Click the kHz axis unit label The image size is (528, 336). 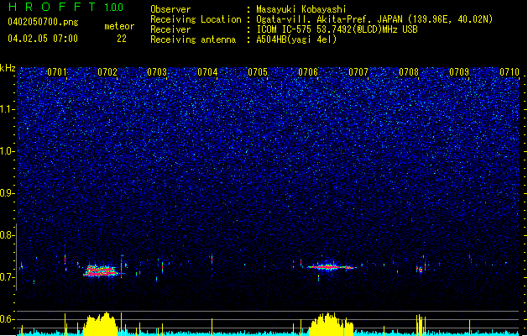(8, 68)
